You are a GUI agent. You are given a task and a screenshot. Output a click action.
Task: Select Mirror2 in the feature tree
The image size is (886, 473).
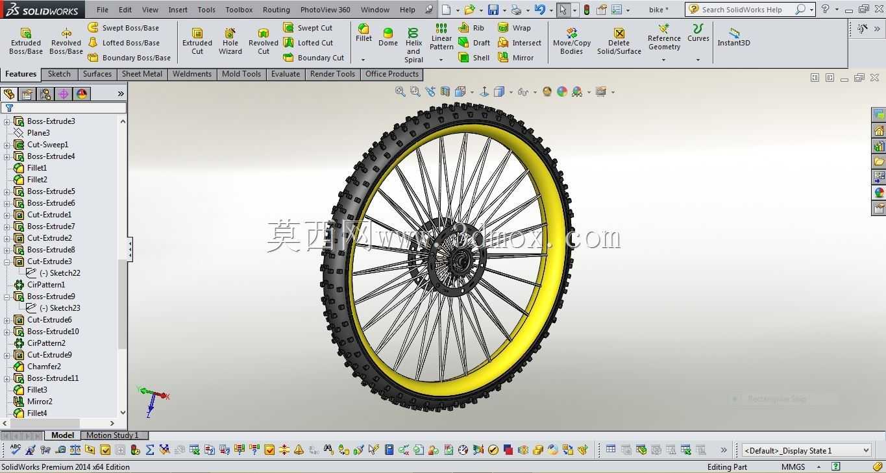40,402
